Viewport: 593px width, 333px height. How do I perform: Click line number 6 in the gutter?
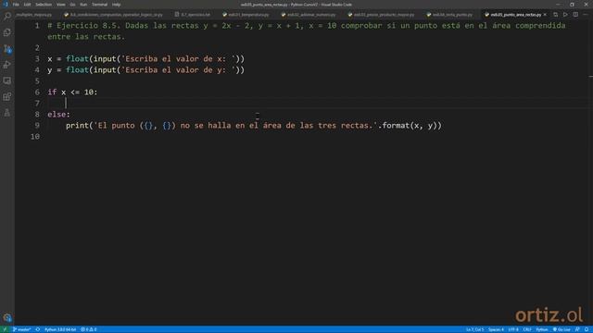coord(37,92)
